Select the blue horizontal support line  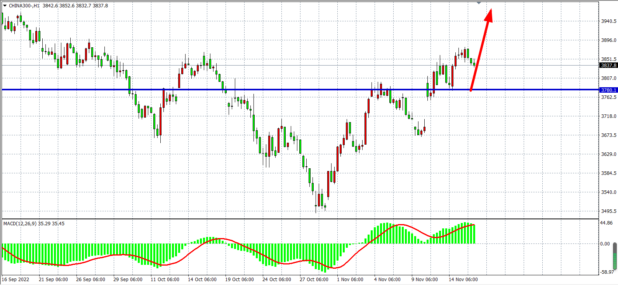coord(272,90)
